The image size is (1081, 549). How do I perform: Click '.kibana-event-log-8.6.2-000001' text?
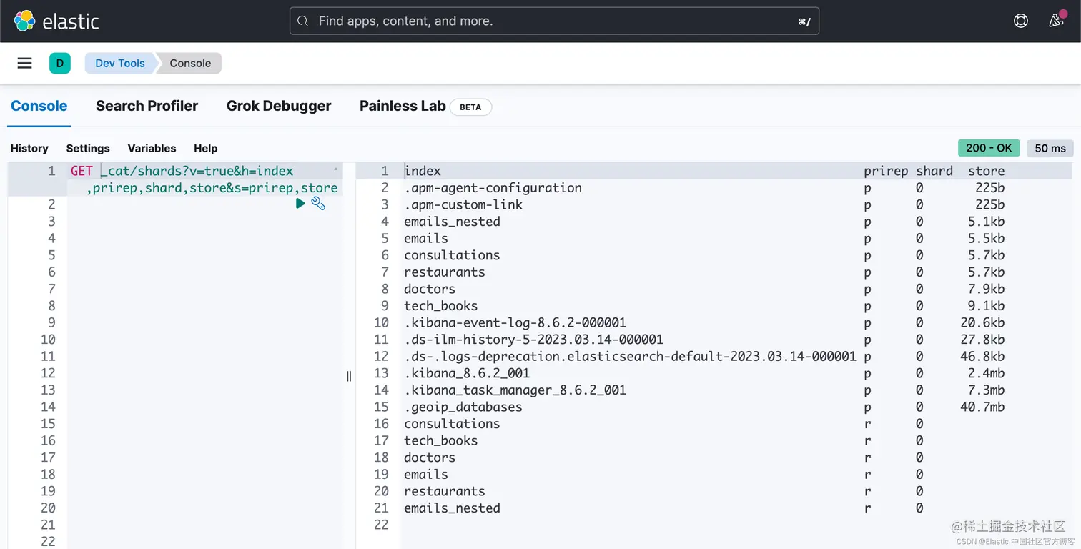tap(515, 322)
